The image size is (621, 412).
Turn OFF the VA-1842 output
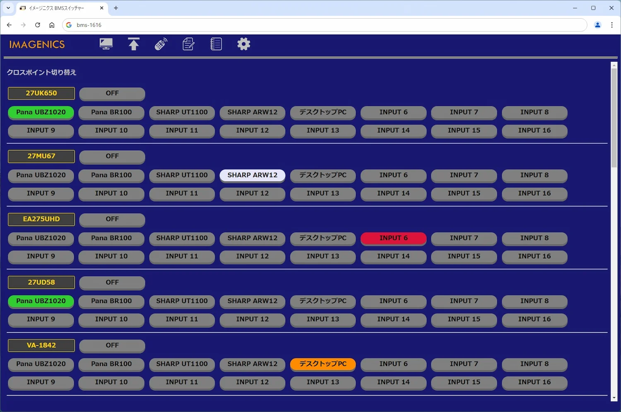point(112,345)
